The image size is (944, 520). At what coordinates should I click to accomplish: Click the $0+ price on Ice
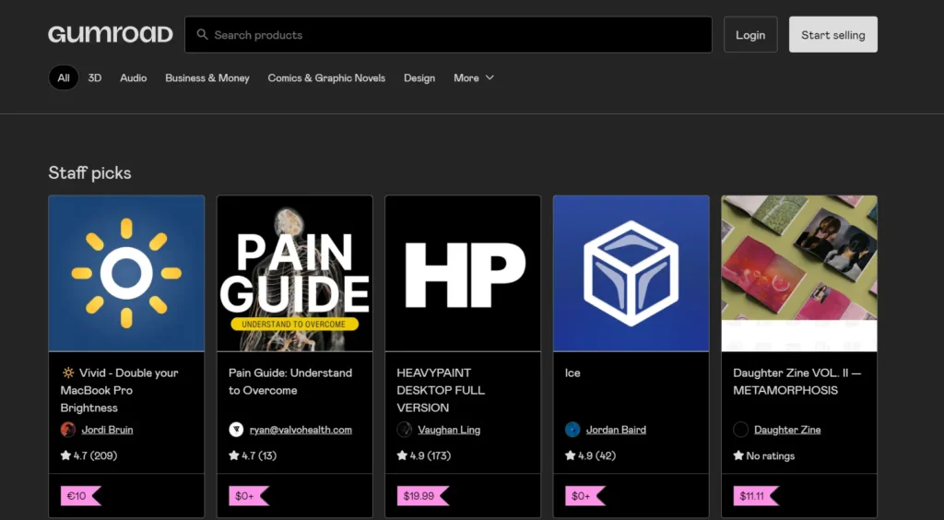584,496
